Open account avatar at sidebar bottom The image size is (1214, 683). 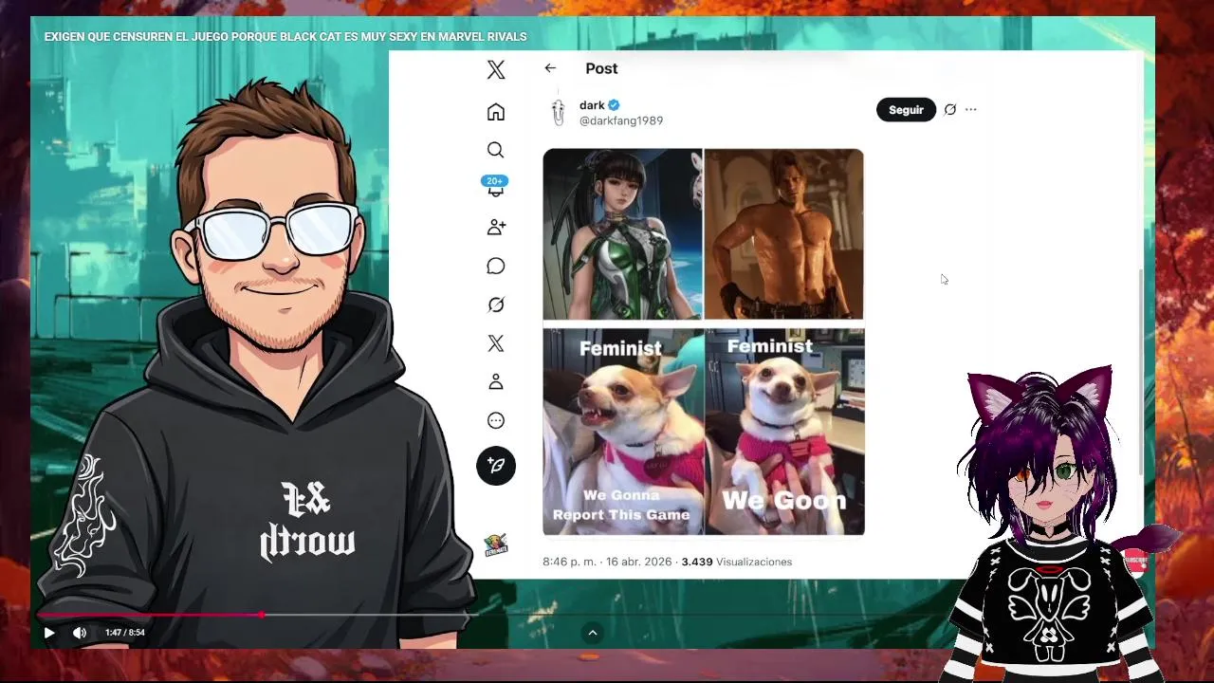(496, 545)
